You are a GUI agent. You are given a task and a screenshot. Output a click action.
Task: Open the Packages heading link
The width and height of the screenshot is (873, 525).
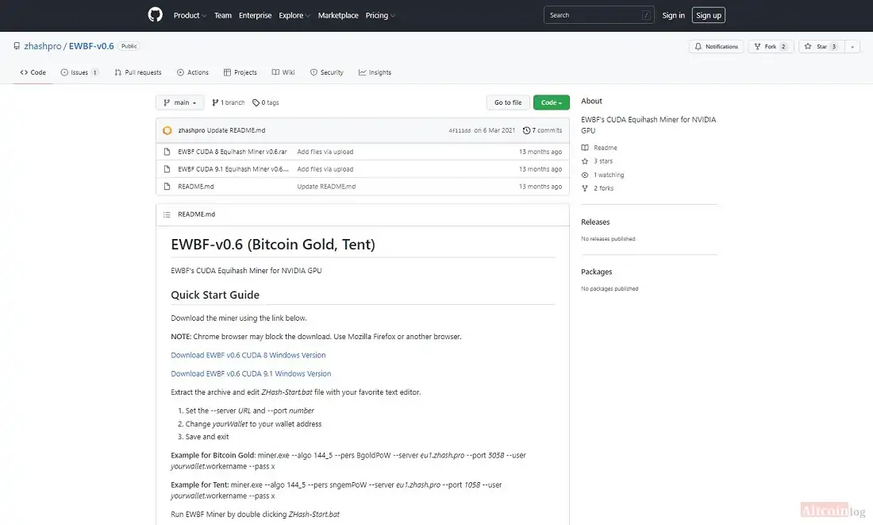pos(596,272)
